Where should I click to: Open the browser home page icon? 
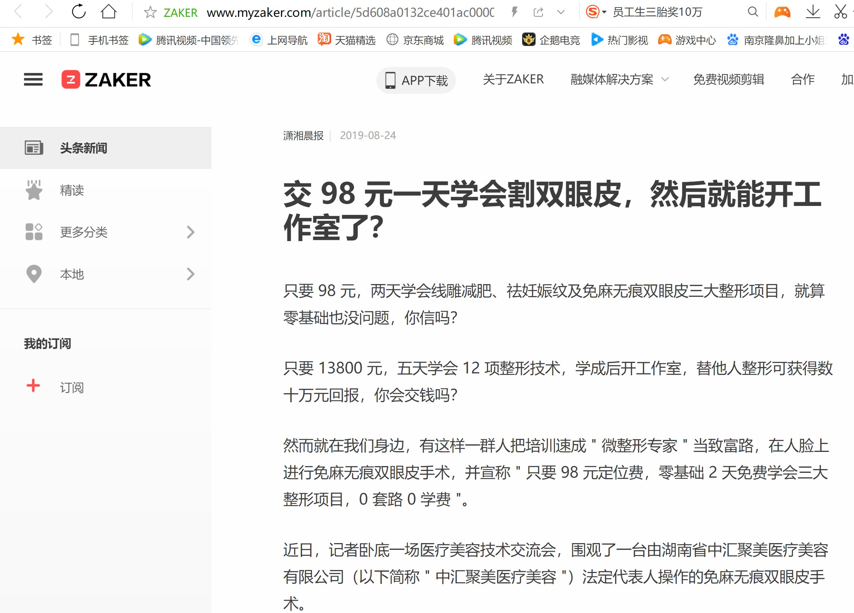[x=109, y=12]
